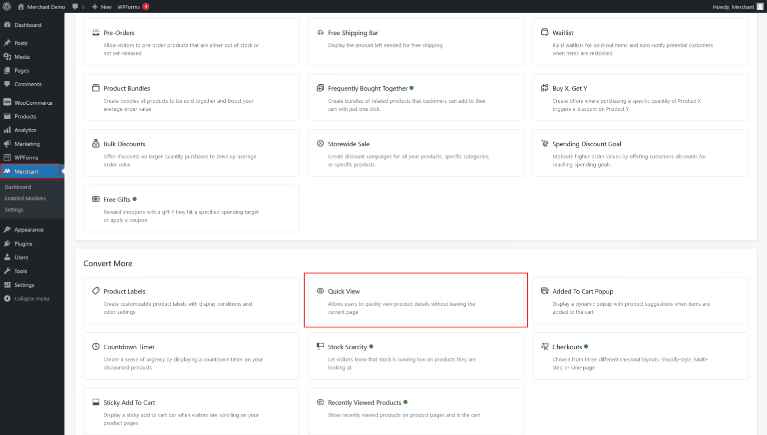767x435 pixels.
Task: Click the Spending Discount Goal cart icon
Action: pos(545,144)
